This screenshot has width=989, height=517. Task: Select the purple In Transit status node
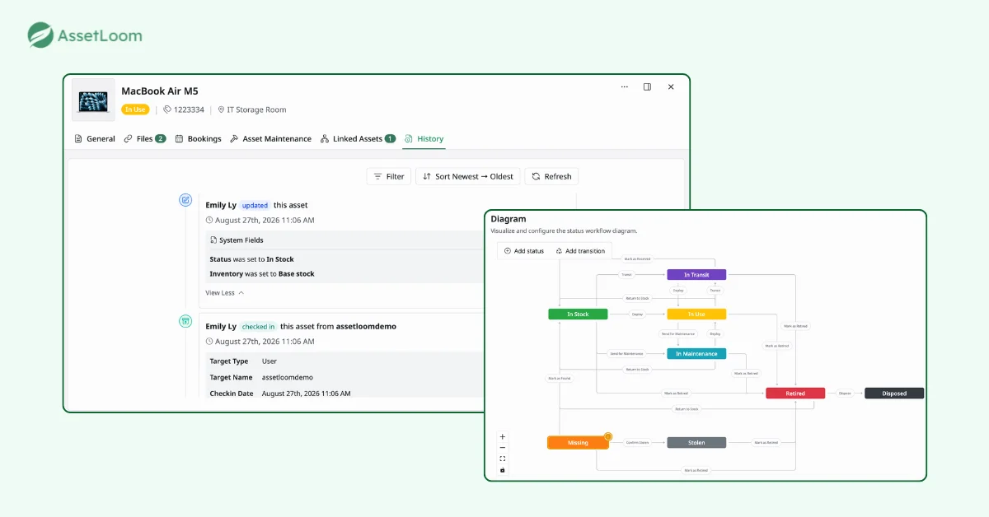pos(696,275)
